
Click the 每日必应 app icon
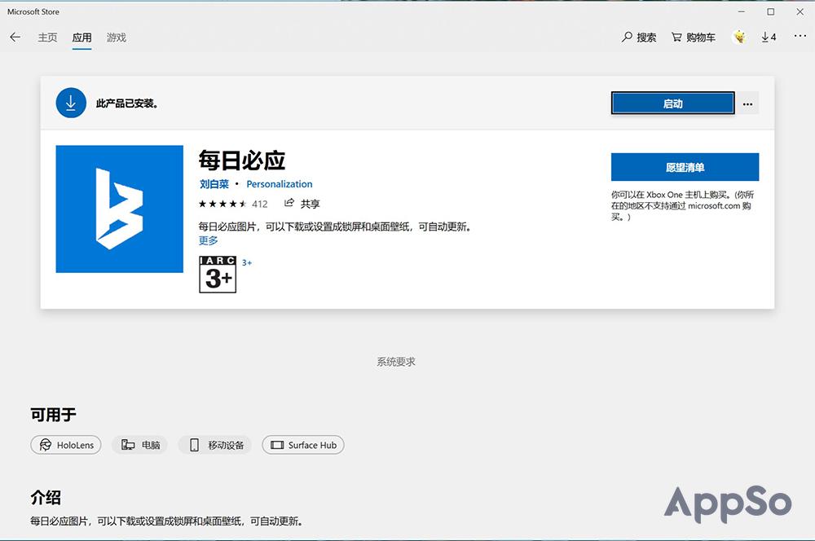[x=119, y=209]
